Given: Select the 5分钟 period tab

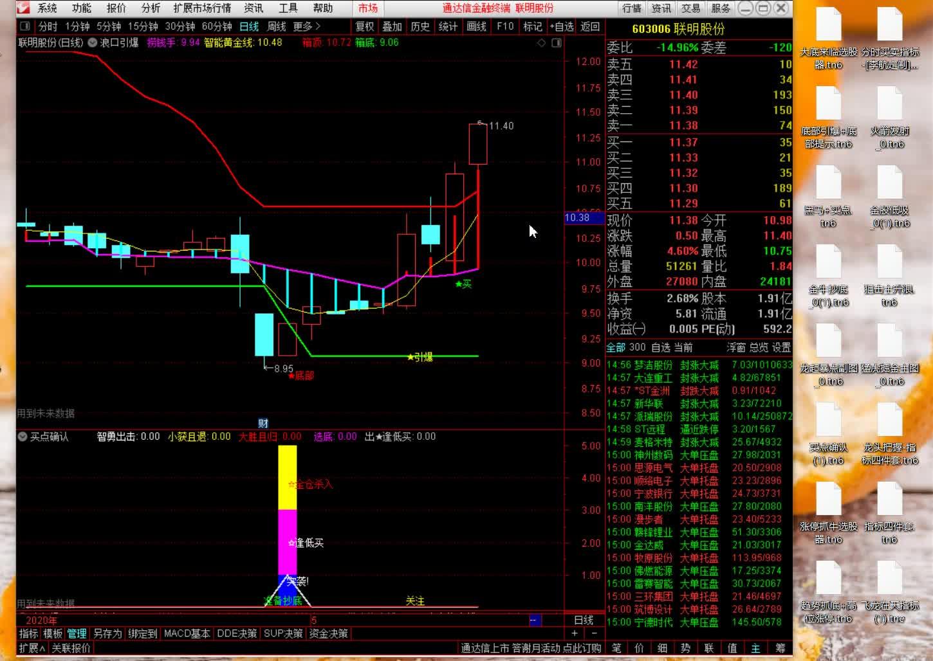Looking at the screenshot, I should 109,26.
